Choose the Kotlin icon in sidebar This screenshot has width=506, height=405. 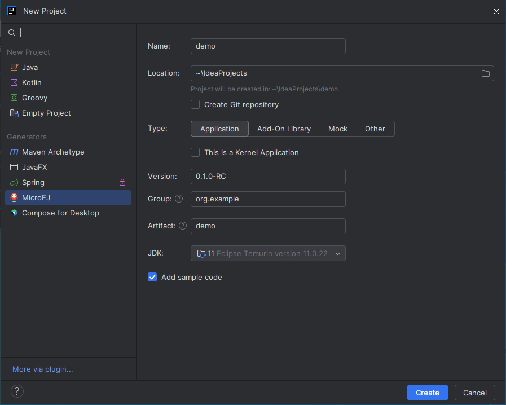14,82
